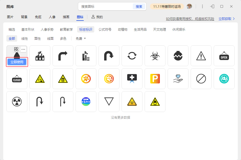Image resolution: width=241 pixels, height=160 pixels.
Task: Select the yellow magnet warning triangle icon
Action: [63, 79]
